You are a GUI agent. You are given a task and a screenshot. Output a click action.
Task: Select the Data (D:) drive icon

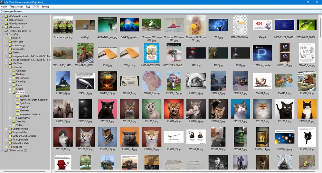pos(5,34)
